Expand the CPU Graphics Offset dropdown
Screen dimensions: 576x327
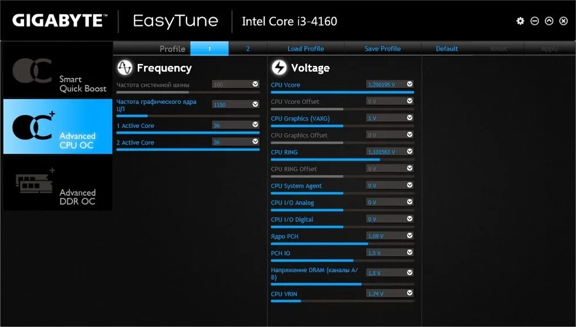(x=409, y=134)
